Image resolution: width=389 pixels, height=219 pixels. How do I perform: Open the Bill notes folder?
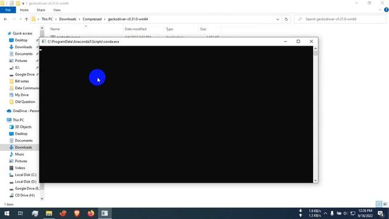click(x=22, y=81)
